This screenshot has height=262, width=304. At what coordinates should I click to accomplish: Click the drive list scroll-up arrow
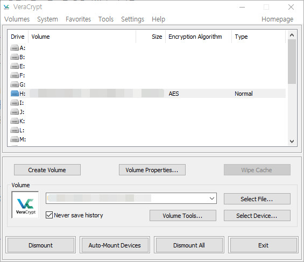coord(292,35)
